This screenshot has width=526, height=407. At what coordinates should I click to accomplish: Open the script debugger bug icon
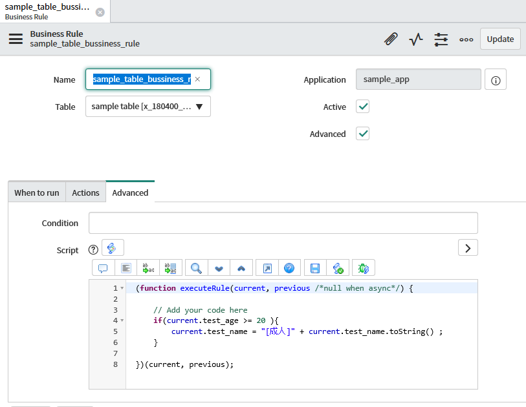[363, 268]
